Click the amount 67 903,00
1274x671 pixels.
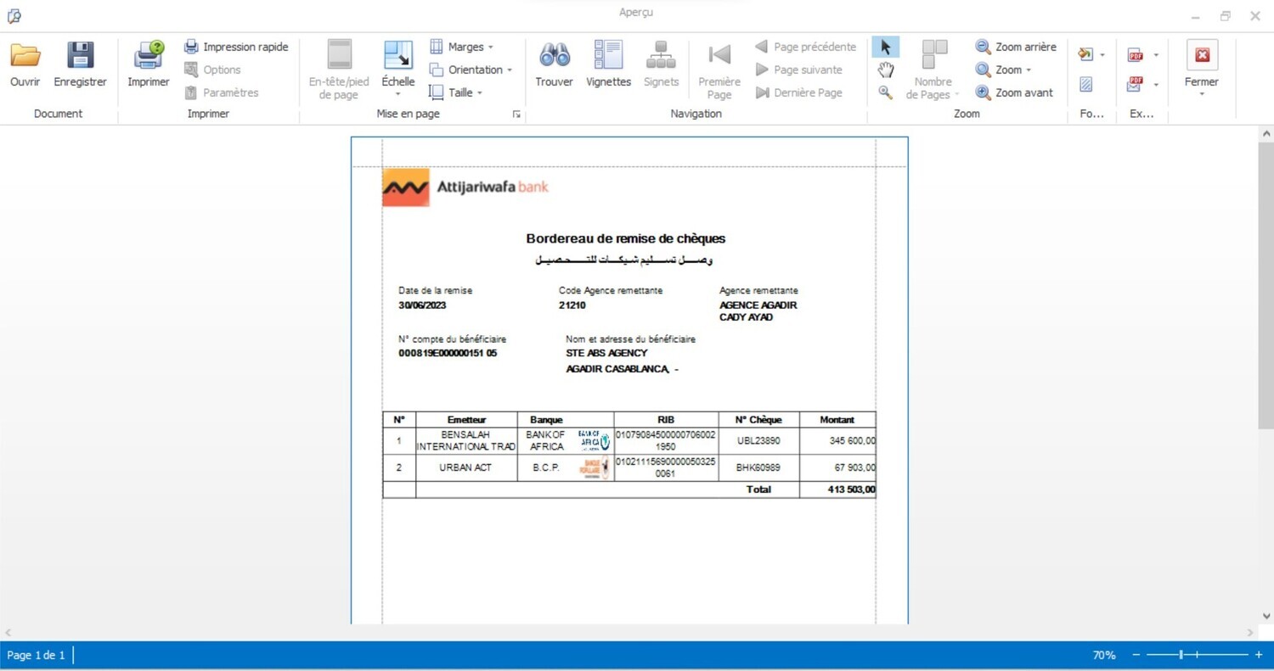click(x=855, y=467)
